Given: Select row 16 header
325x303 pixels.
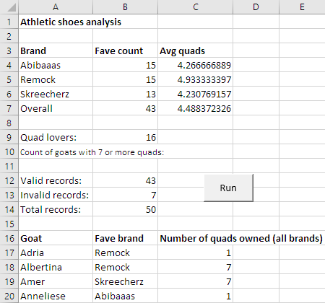Looking at the screenshot, I should coord(9,238).
